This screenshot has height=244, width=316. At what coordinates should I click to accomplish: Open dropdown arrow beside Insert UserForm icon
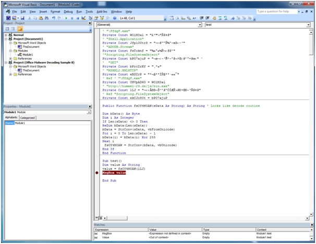click(18, 18)
